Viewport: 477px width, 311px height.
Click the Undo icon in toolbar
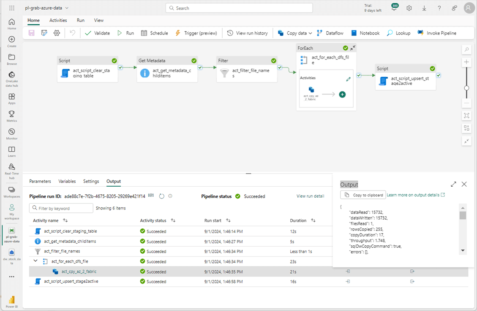[72, 33]
